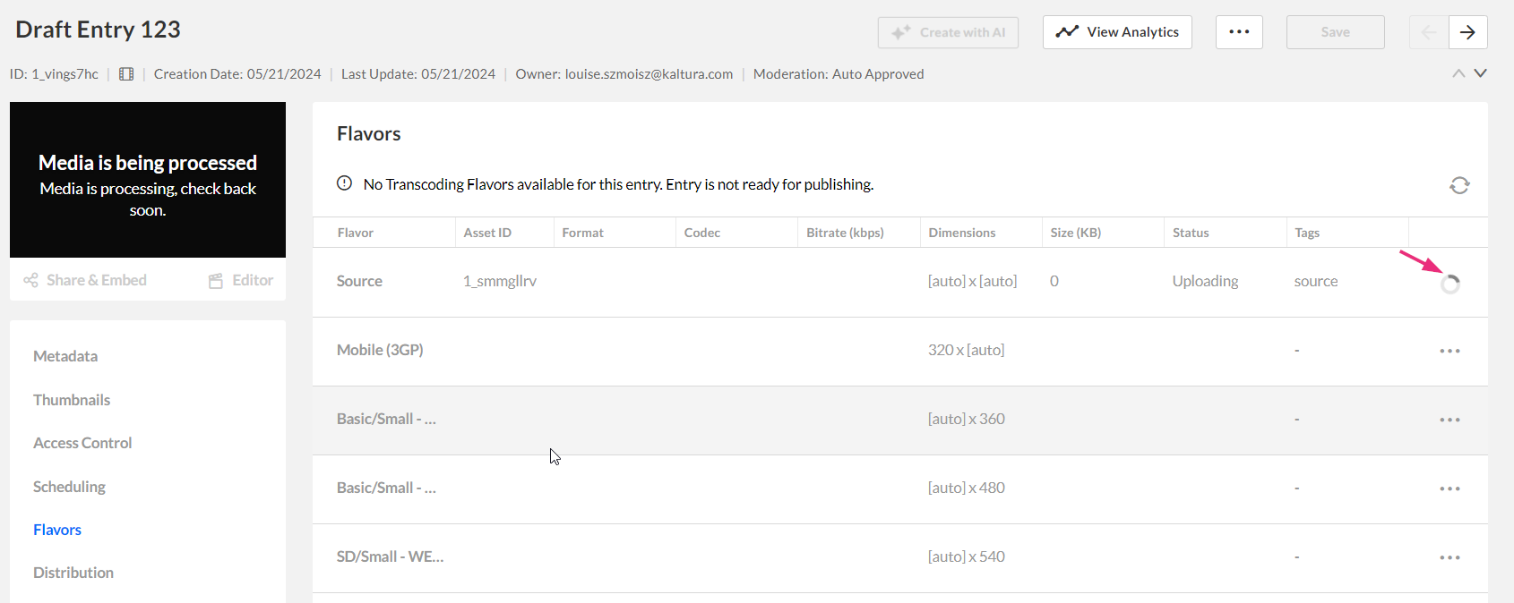
Task: Expand details with the down chevron
Action: pyautogui.click(x=1480, y=73)
